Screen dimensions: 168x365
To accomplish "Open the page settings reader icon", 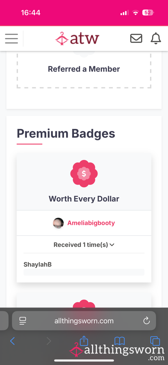I will click(23, 321).
